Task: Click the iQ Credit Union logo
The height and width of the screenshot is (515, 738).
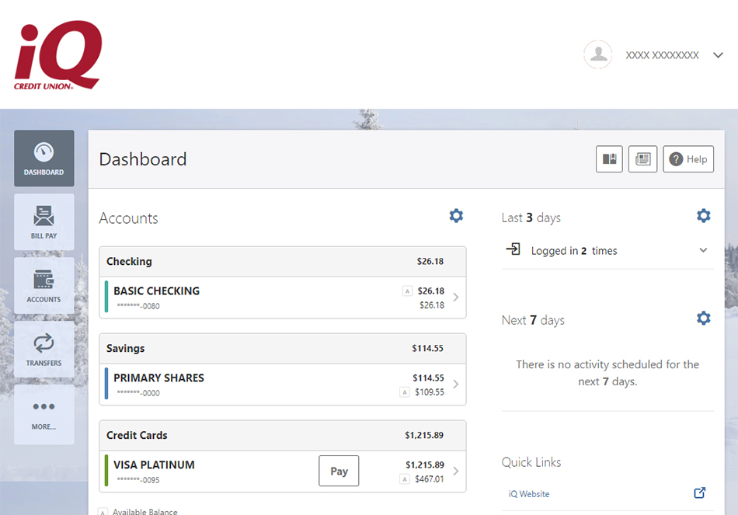Action: coord(58,55)
